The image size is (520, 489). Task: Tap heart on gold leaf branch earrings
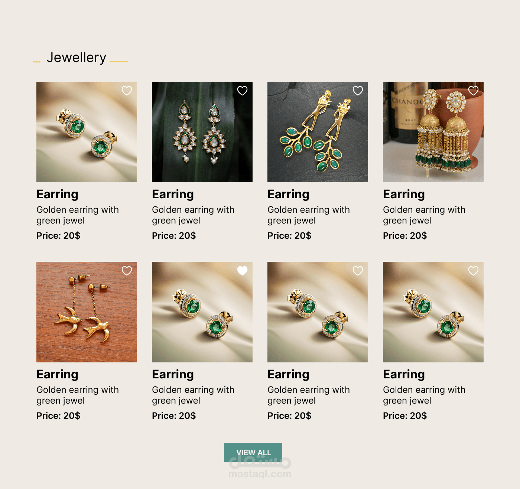(x=358, y=91)
